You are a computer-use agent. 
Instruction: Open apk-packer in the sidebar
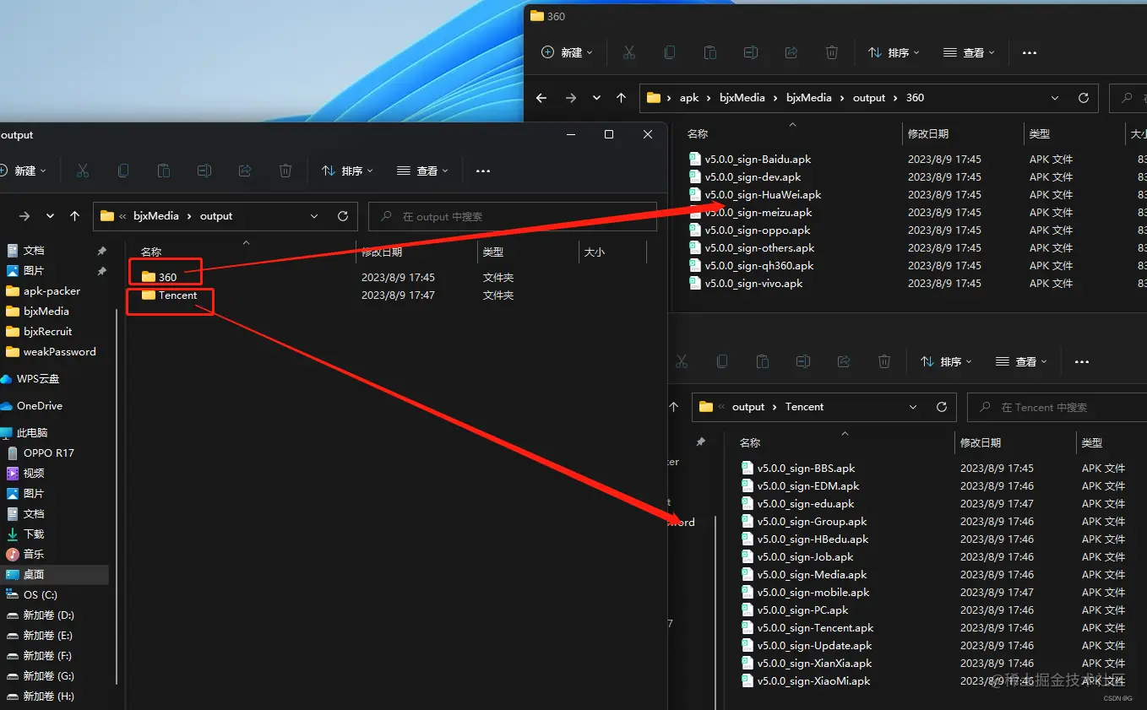pos(52,291)
